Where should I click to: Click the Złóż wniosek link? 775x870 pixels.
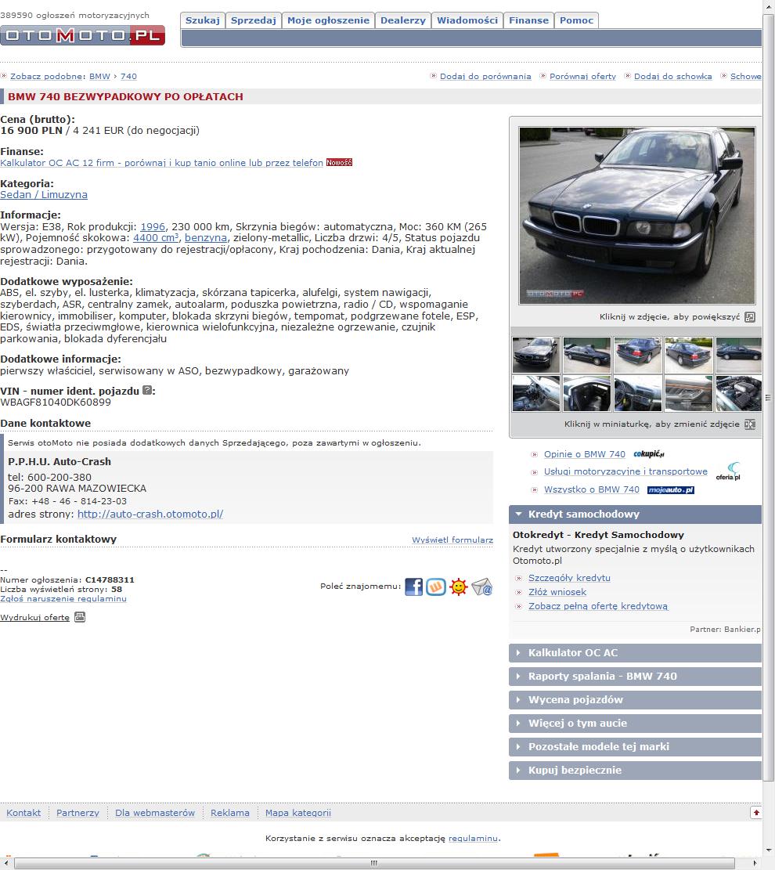(x=557, y=592)
